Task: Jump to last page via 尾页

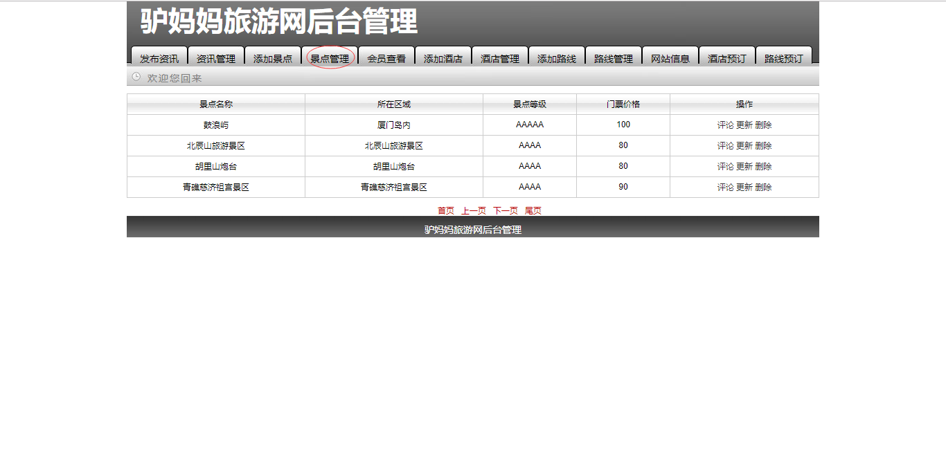Action: [x=533, y=211]
